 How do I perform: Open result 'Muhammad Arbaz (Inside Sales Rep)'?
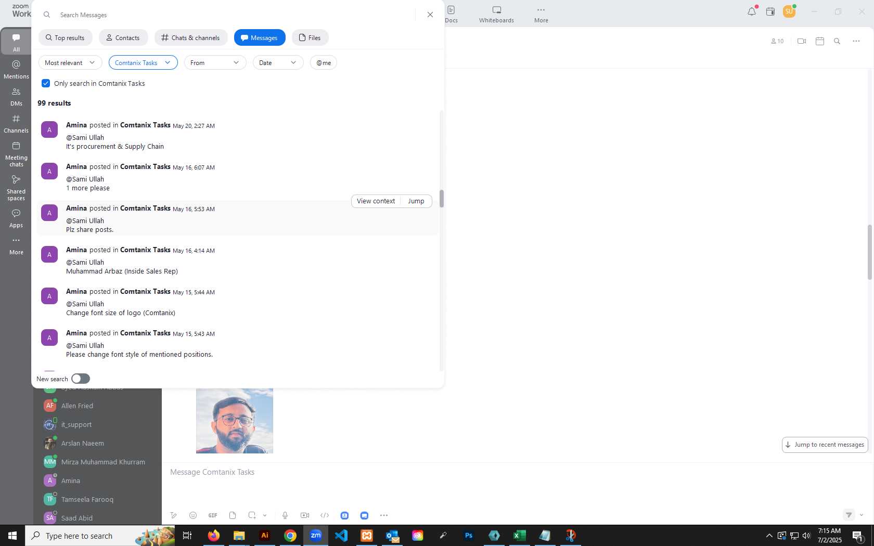coord(237,261)
